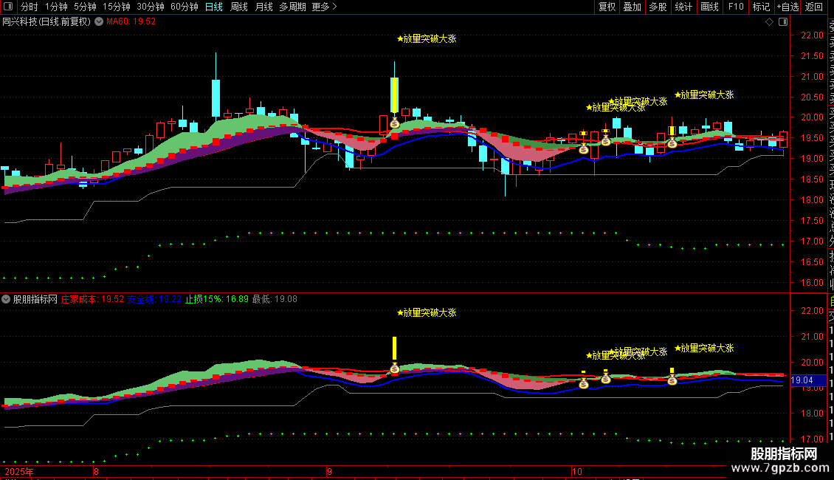The image size is (834, 480).
Task: Expand the 更多 > period list
Action: coord(324,7)
